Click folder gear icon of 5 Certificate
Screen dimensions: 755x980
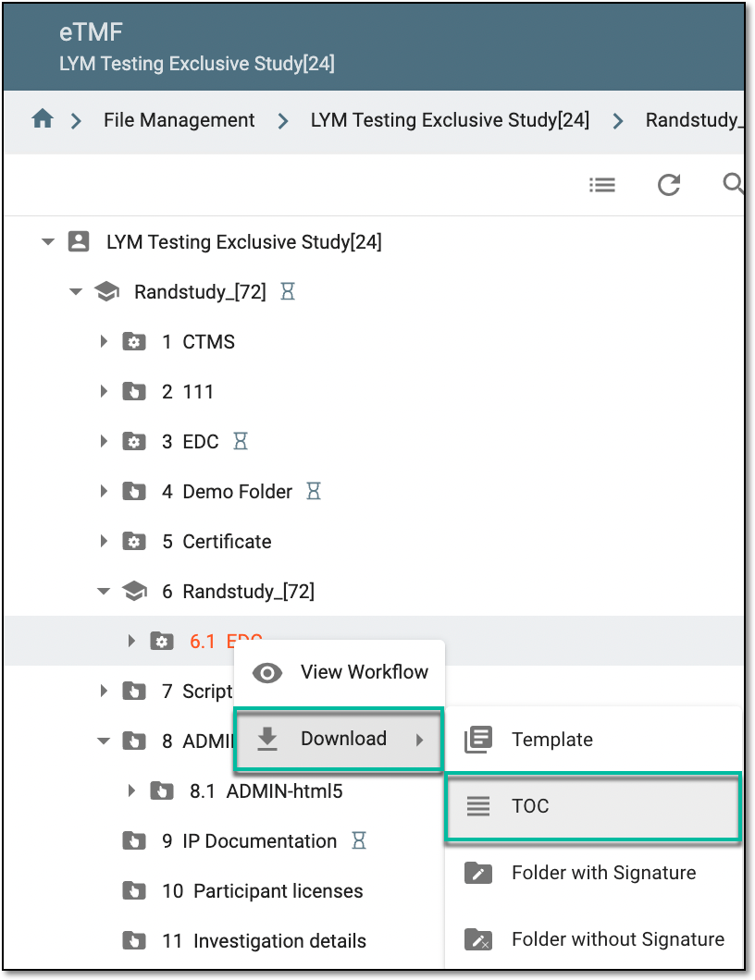tap(134, 541)
